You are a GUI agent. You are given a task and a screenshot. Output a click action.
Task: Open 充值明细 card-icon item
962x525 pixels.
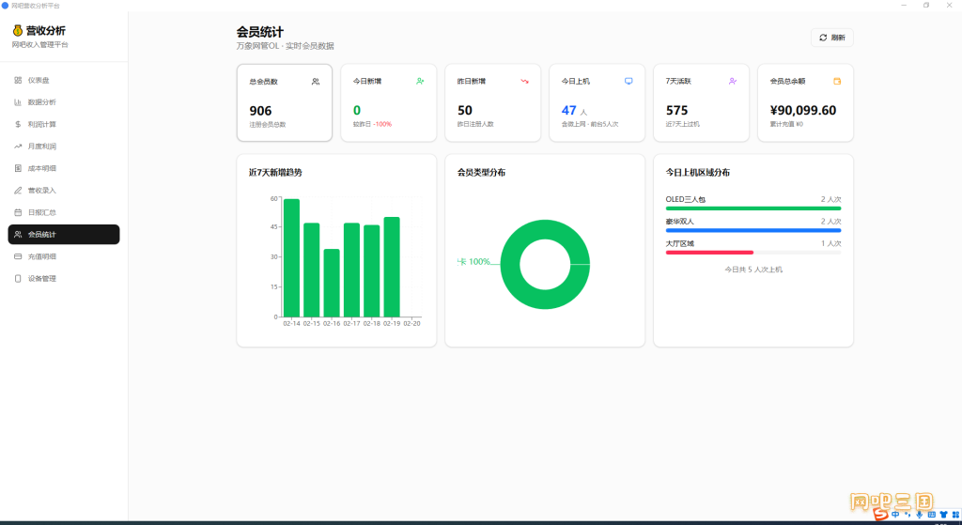pyautogui.click(x=64, y=256)
